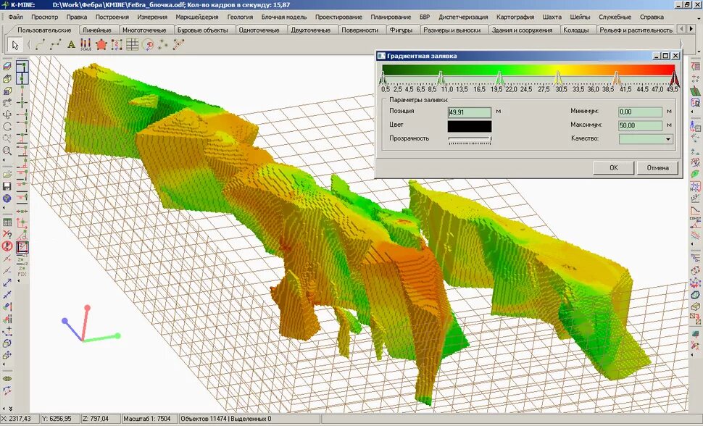703x426 pixels.
Task: Click the magnifier zoom icon
Action: point(7,151)
